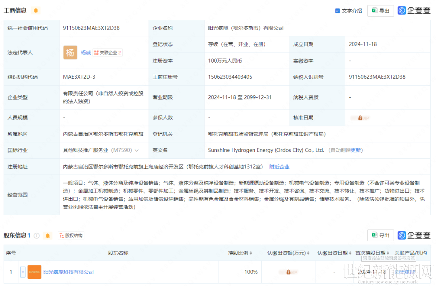
Task: Click the bell icon beside 股东信息
Action: [48, 236]
